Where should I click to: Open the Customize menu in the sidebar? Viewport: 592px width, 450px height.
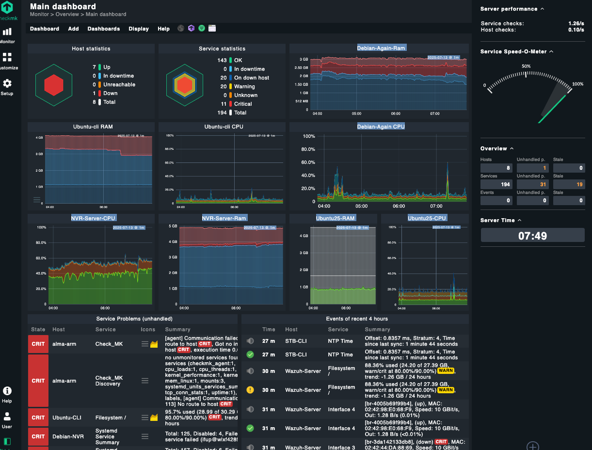pyautogui.click(x=7, y=61)
